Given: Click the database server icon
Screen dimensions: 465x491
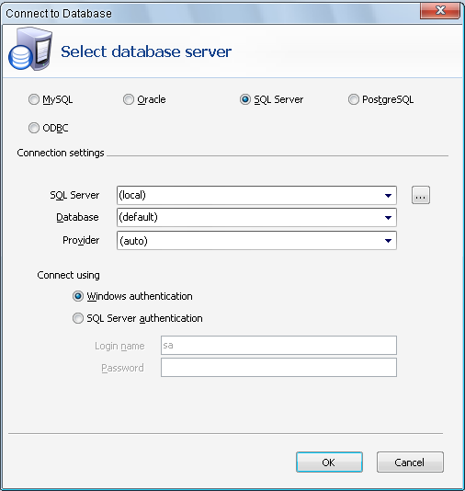Looking at the screenshot, I should tap(30, 49).
